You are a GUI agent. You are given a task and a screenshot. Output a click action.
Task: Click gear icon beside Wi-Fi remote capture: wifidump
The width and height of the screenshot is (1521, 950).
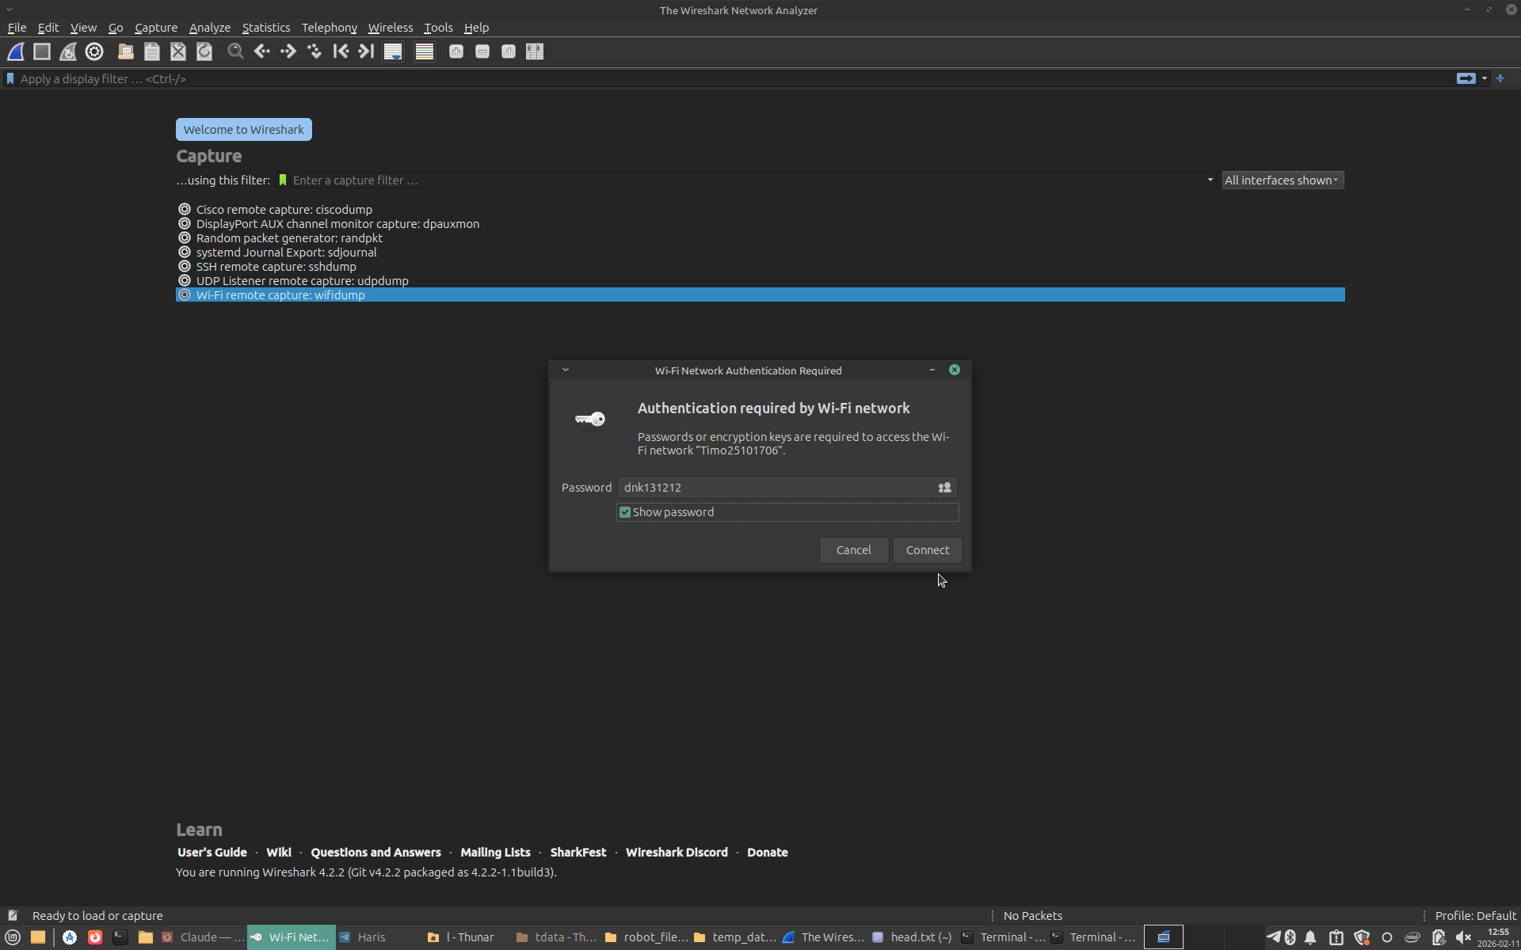pyautogui.click(x=185, y=295)
